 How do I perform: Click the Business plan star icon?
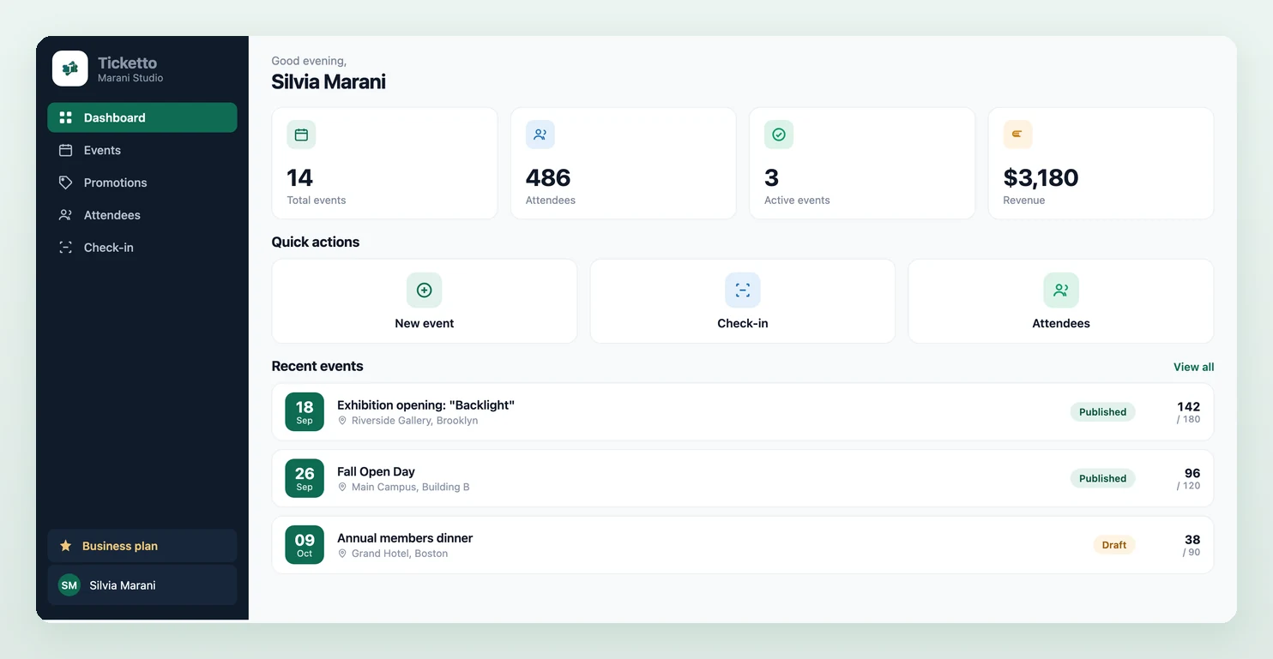pyautogui.click(x=65, y=546)
